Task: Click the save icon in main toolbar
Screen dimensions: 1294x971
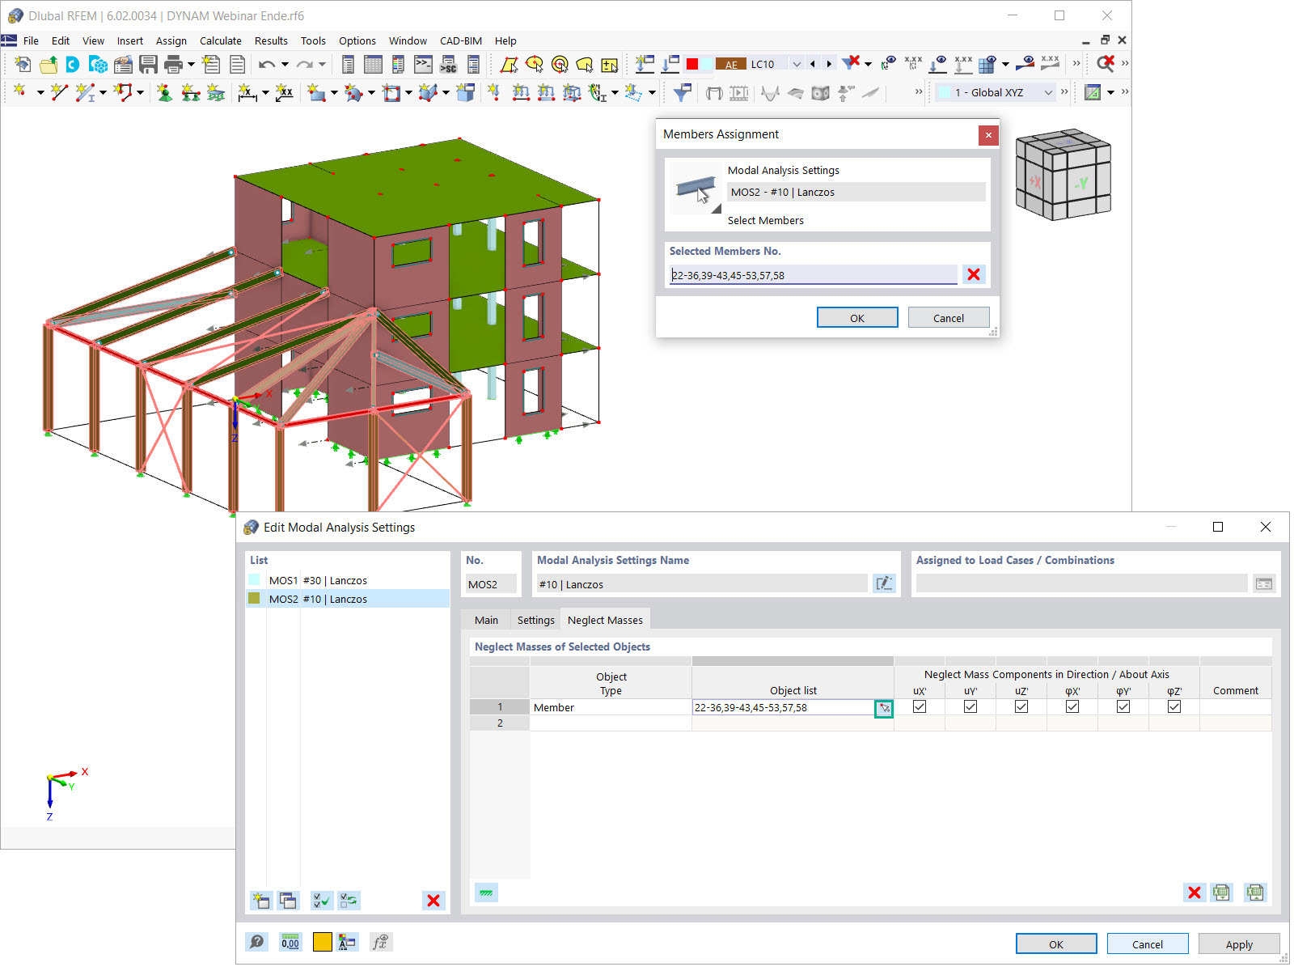Action: tap(148, 64)
